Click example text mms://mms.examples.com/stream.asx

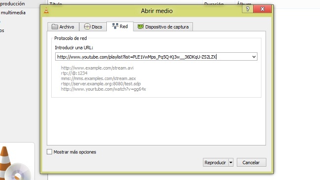pos(98,78)
